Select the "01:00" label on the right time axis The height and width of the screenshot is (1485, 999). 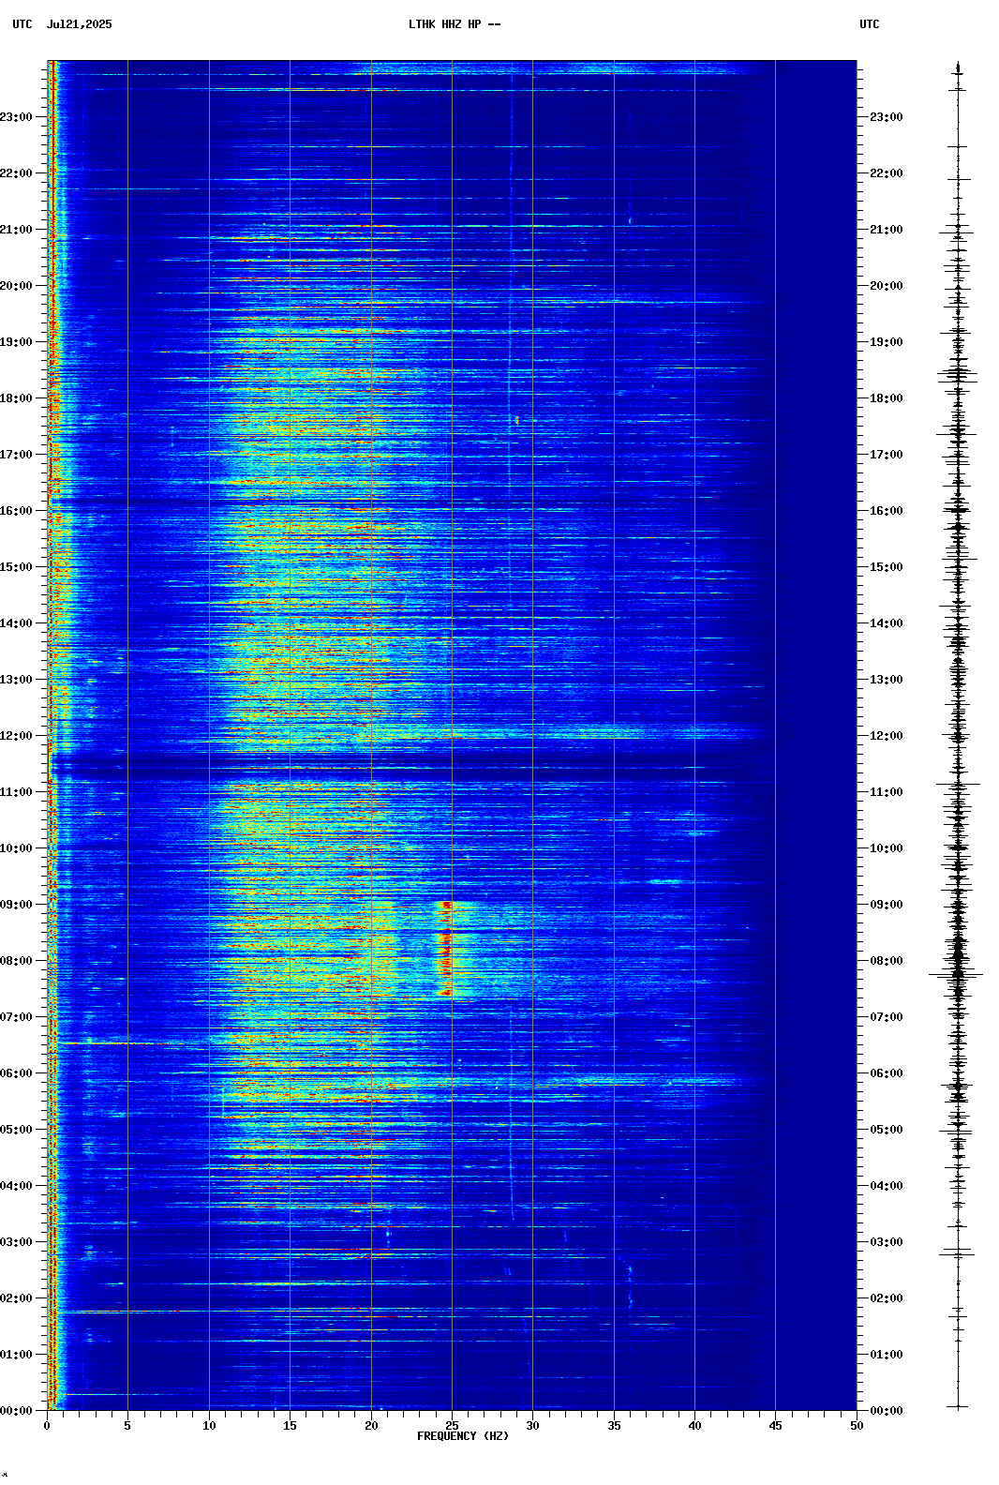pos(887,1355)
